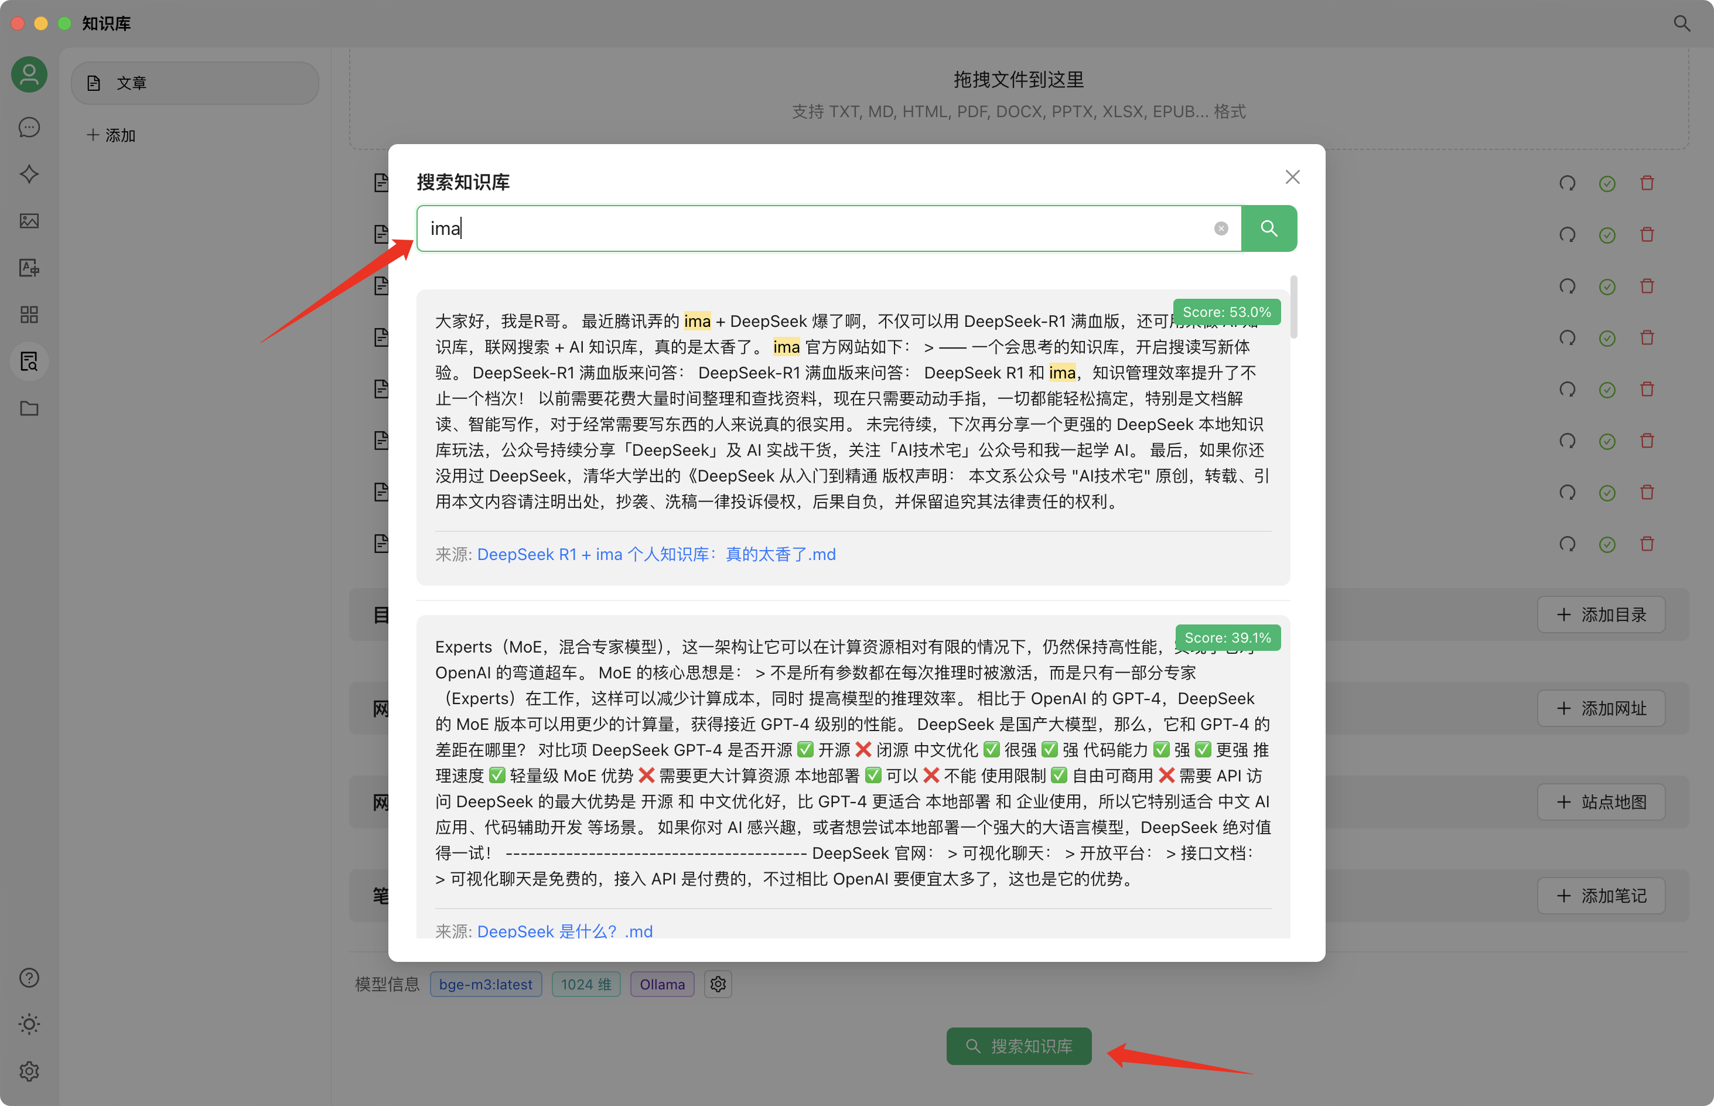Toggle the light/dark theme sun icon
This screenshot has height=1106, width=1714.
pos(29,1023)
